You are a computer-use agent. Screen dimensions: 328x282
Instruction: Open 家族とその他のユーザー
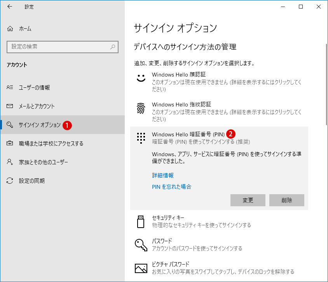point(63,162)
